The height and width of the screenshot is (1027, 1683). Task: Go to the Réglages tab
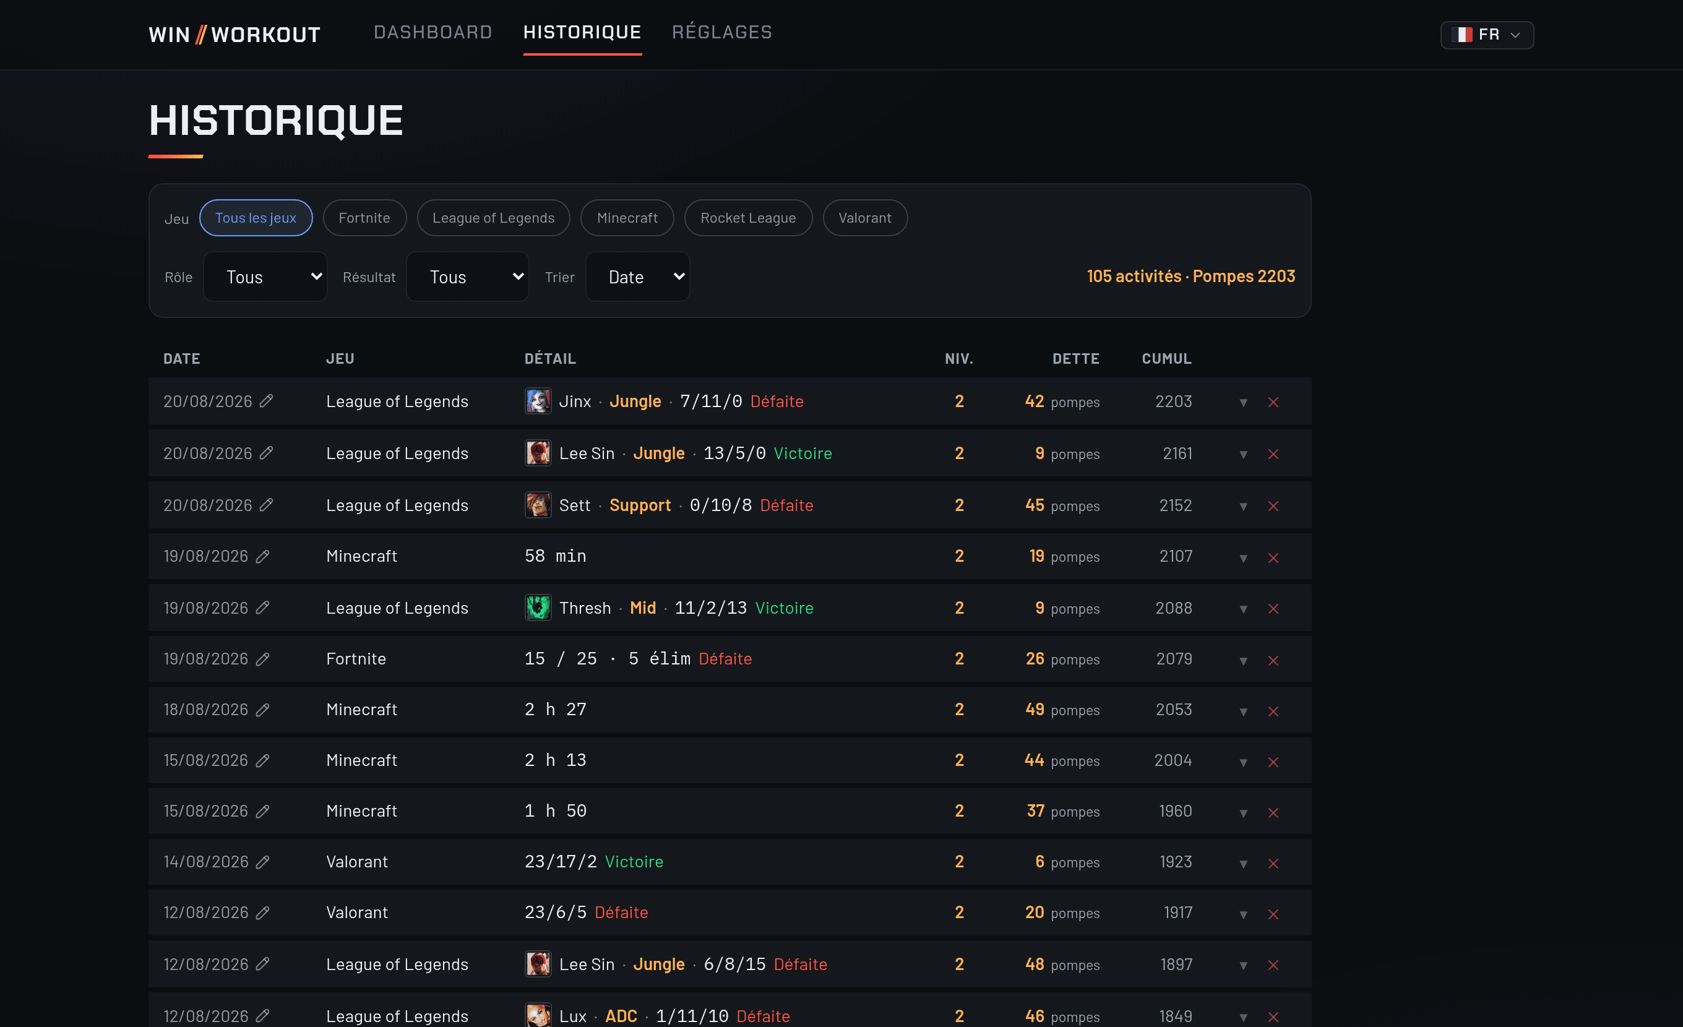(722, 32)
